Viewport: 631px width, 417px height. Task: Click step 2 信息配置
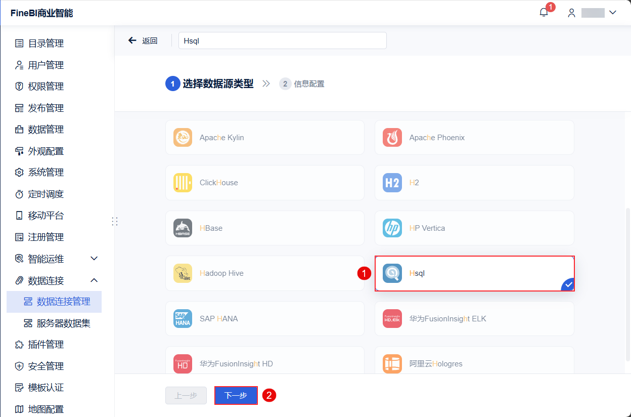tap(302, 84)
